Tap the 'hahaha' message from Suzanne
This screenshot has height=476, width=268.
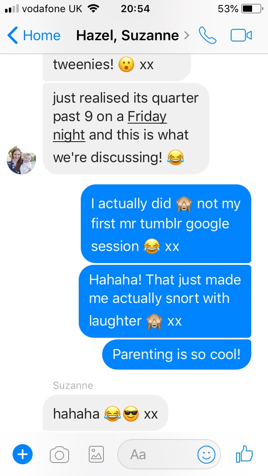point(105,414)
